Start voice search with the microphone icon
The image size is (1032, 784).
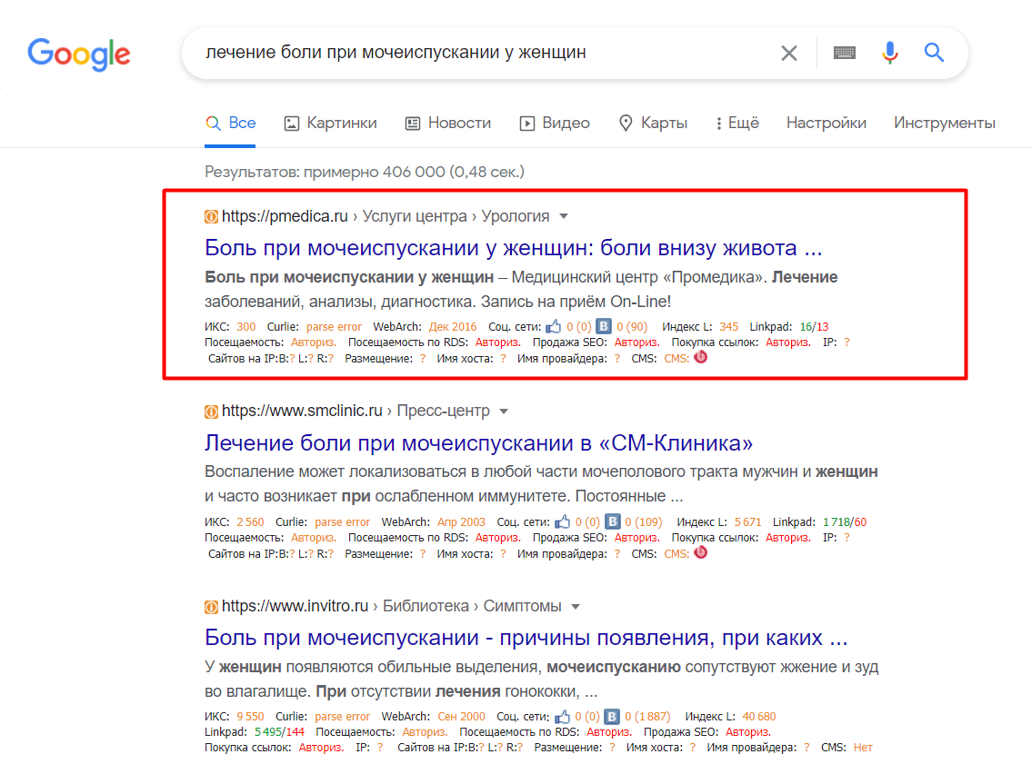coord(889,53)
